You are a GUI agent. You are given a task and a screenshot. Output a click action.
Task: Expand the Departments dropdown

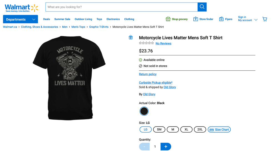tap(20, 19)
